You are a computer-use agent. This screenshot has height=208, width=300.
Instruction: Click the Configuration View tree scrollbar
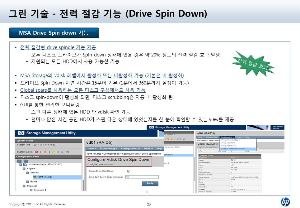83,185
